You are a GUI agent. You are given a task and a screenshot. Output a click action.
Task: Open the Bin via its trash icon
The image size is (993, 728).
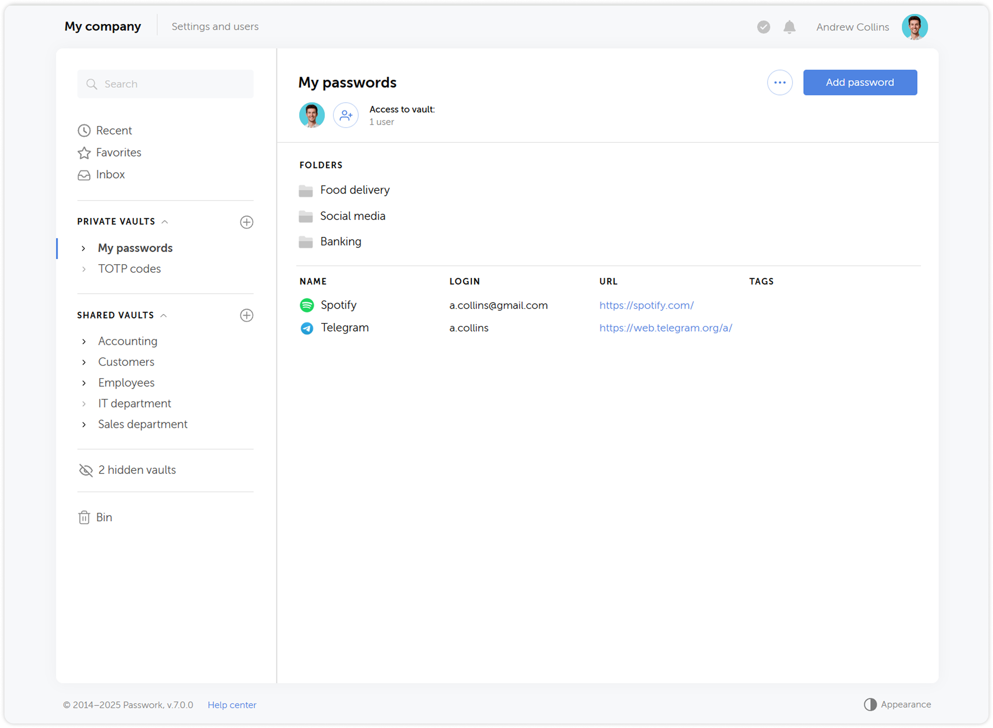84,517
